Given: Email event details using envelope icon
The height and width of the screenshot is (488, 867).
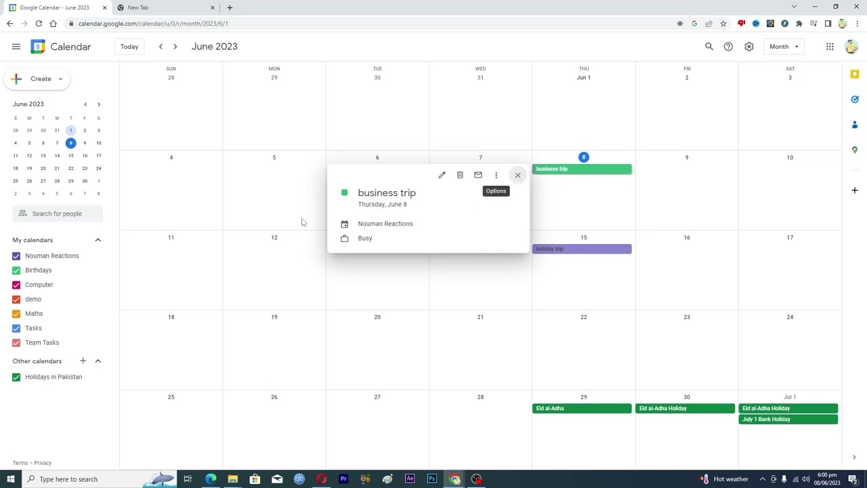Looking at the screenshot, I should (478, 175).
